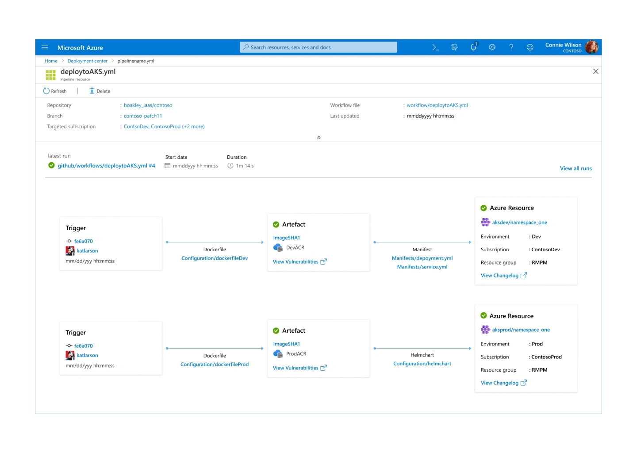
Task: Open branch contoso-patch11
Action: click(x=143, y=116)
